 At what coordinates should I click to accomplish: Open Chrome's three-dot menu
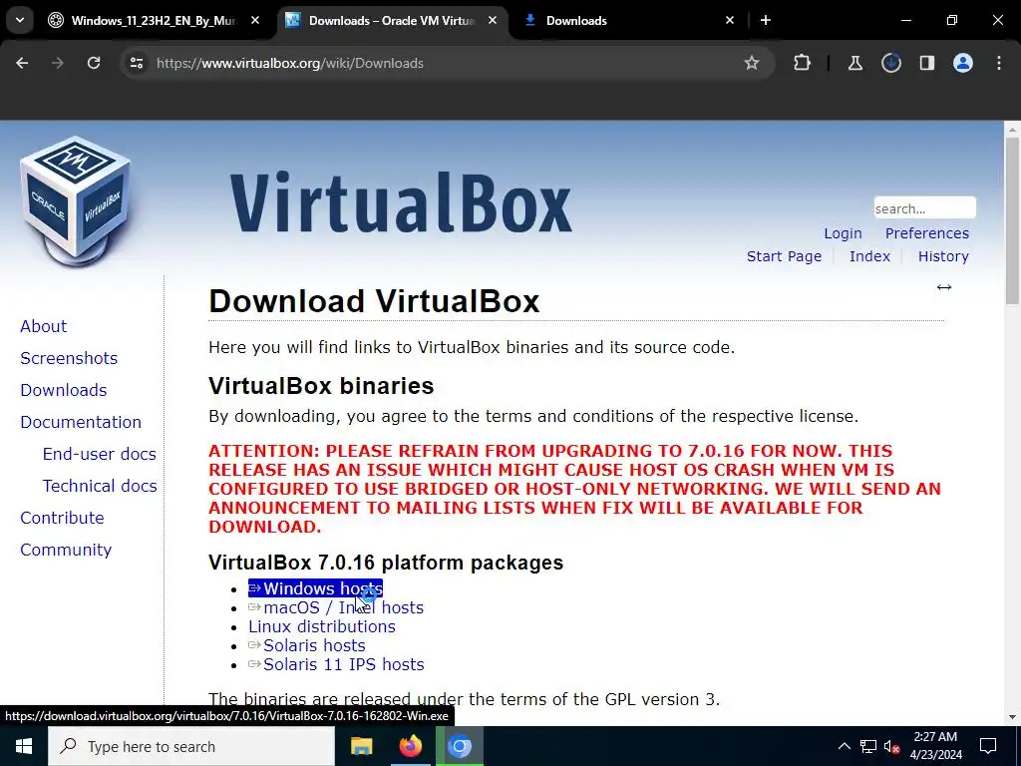coord(999,63)
